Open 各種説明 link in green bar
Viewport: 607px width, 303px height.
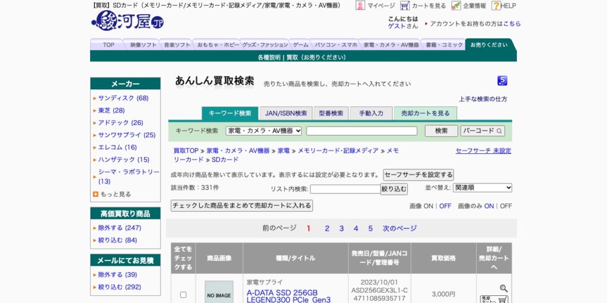(269, 57)
